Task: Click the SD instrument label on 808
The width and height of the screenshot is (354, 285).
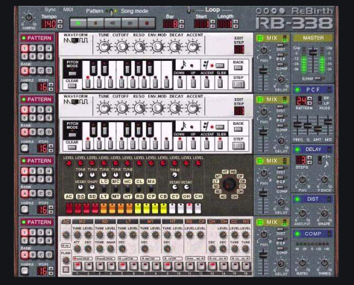Action: pos(92,197)
